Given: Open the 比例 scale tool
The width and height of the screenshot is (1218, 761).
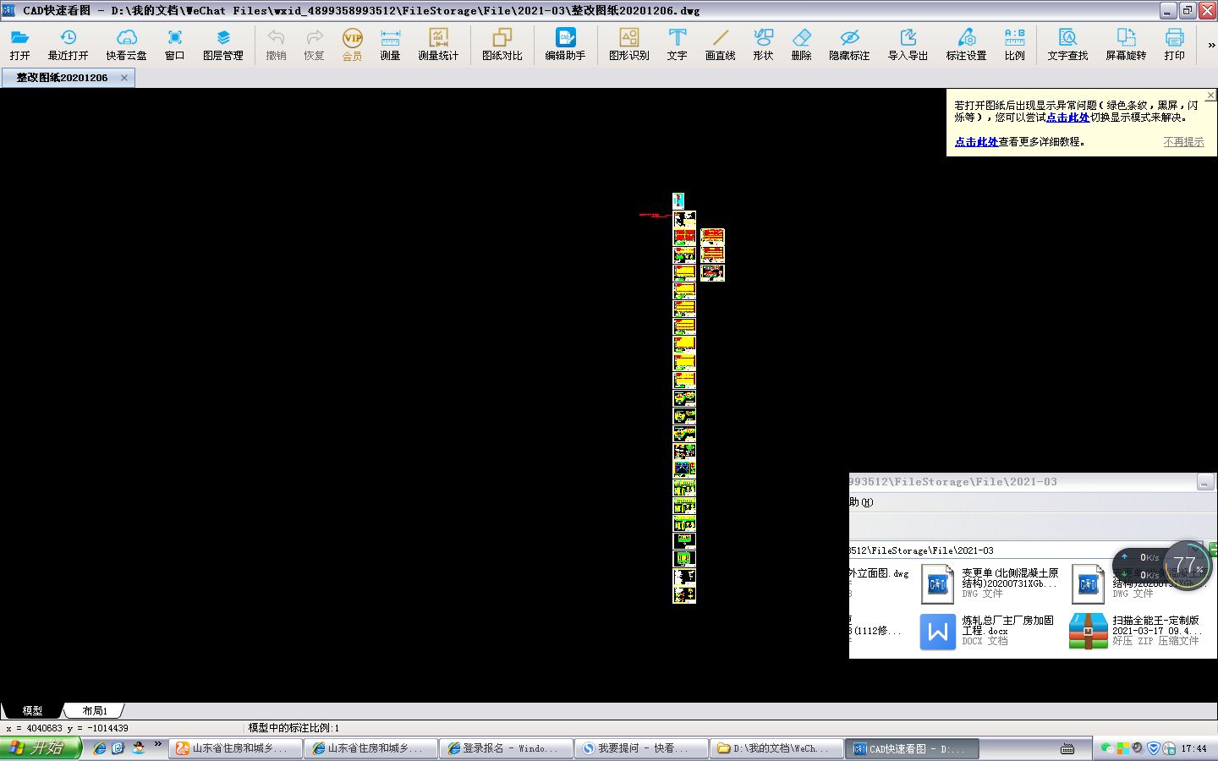Looking at the screenshot, I should click(1014, 44).
